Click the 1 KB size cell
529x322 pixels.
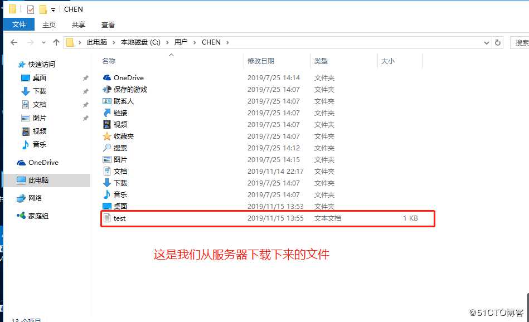(410, 218)
